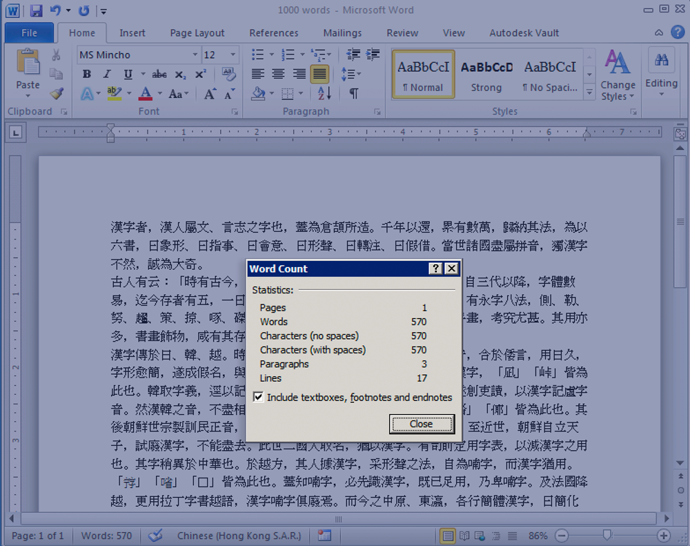Screen dimensions: 690x546
Task: Toggle Print Layout view in status bar
Action: pyautogui.click(x=448, y=536)
